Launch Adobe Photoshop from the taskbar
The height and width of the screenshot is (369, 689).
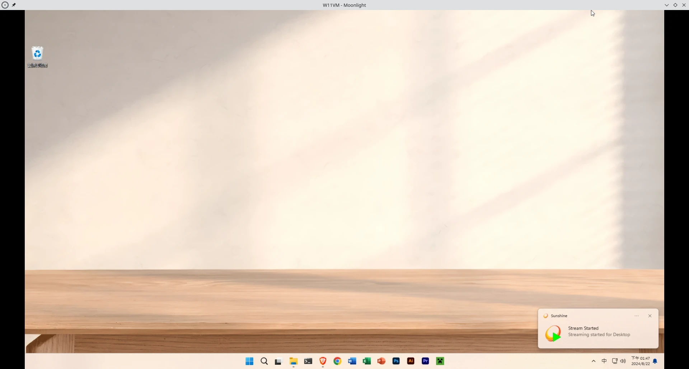(x=396, y=361)
